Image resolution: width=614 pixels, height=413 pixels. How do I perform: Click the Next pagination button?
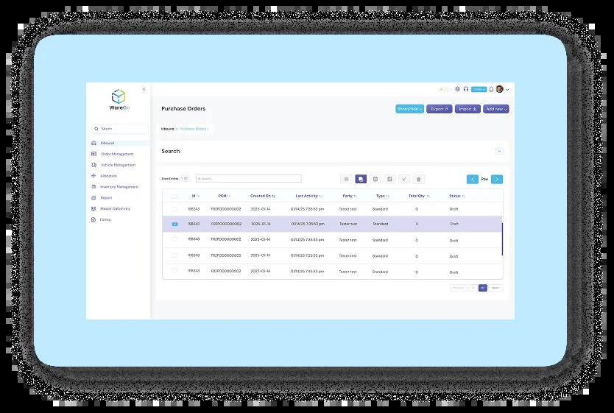point(495,288)
